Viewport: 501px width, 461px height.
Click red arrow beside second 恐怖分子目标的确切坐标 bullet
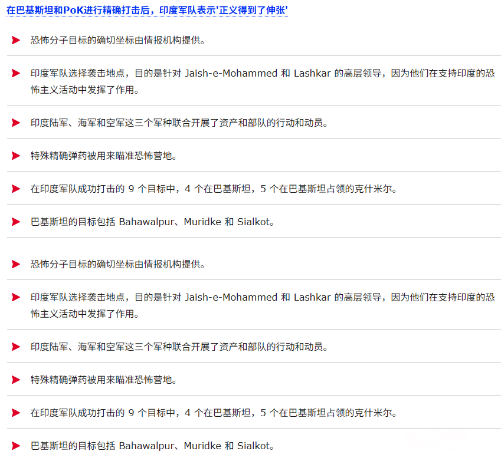16,264
